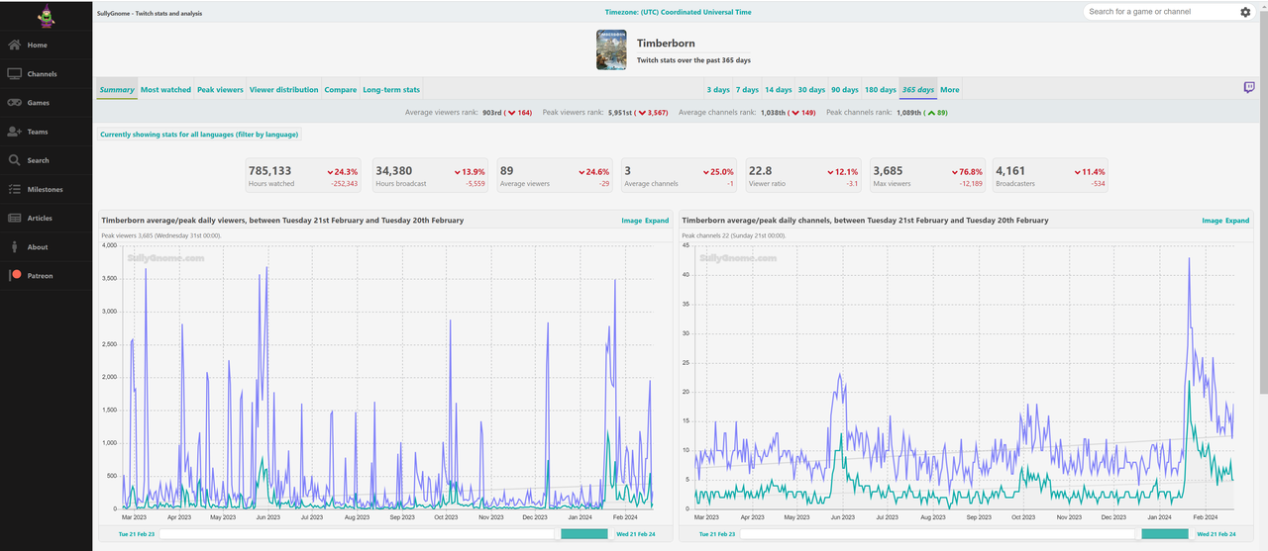
Task: Open the Viewer distribution tab
Action: pyautogui.click(x=283, y=90)
